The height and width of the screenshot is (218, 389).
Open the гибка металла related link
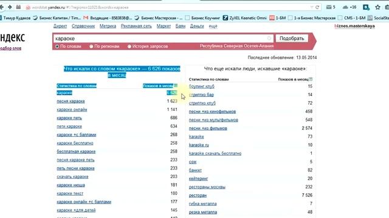tap(202, 204)
